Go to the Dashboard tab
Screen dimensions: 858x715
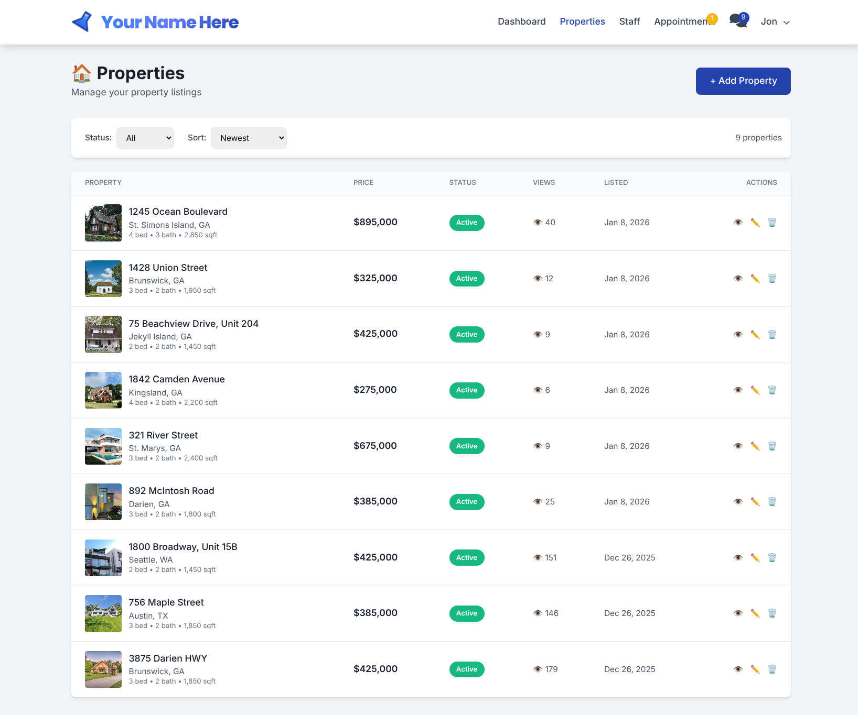(x=521, y=21)
